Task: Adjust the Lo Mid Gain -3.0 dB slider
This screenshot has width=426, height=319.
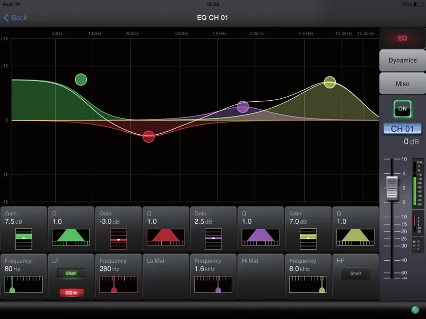Action: click(x=119, y=239)
